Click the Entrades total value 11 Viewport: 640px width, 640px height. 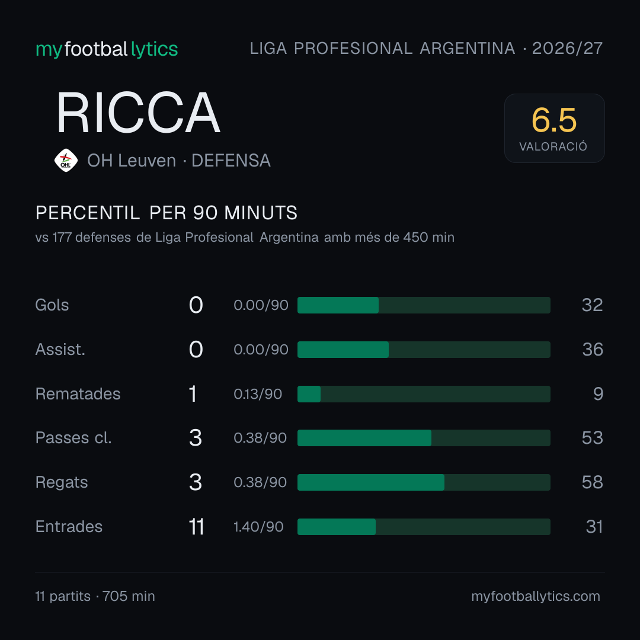(x=196, y=527)
